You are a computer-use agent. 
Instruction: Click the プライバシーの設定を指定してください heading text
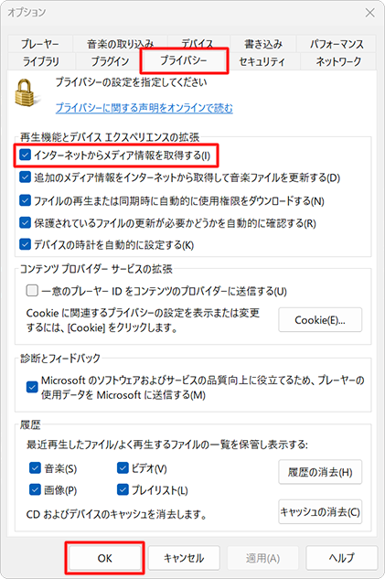(x=132, y=82)
